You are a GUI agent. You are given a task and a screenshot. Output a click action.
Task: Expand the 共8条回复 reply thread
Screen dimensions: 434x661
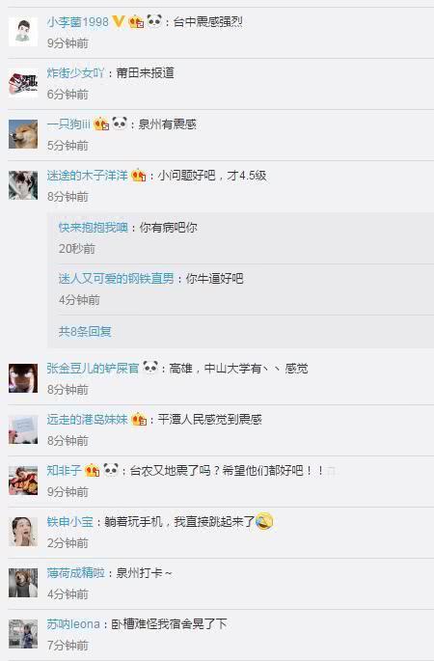tap(85, 331)
